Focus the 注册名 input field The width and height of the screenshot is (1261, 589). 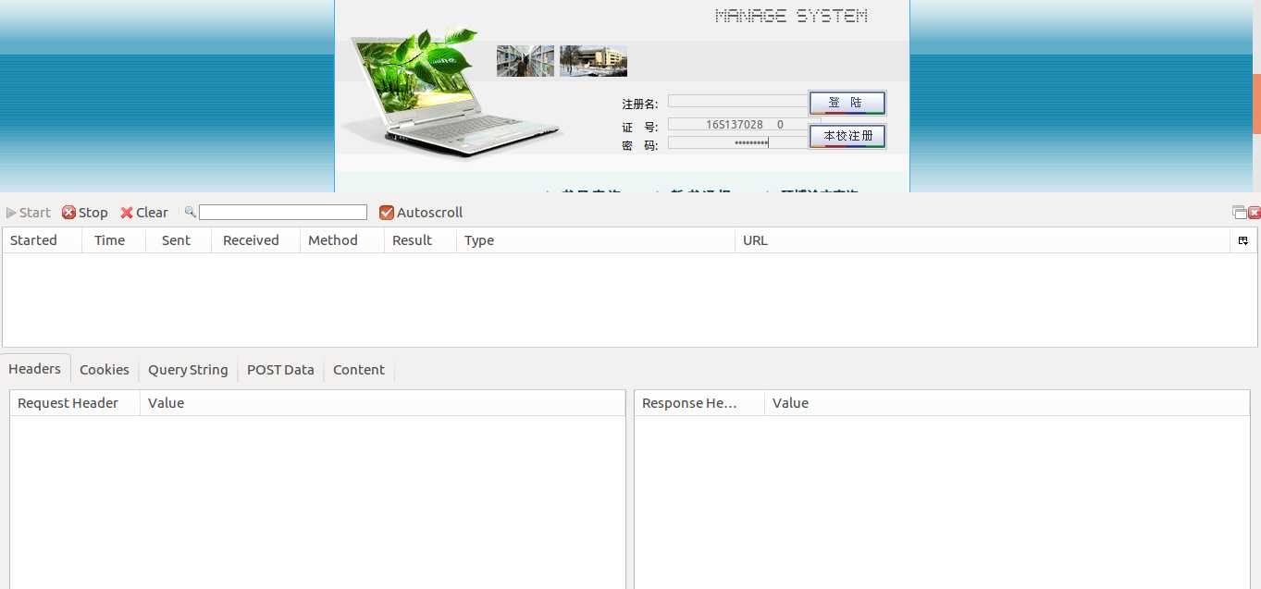(x=738, y=101)
